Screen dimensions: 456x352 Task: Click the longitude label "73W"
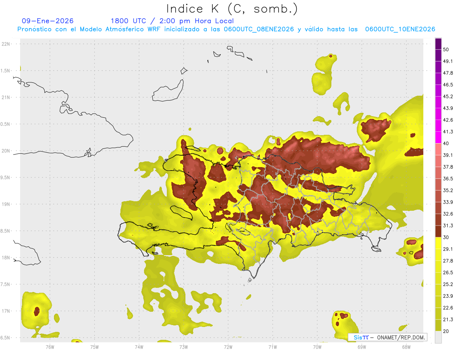point(184,347)
